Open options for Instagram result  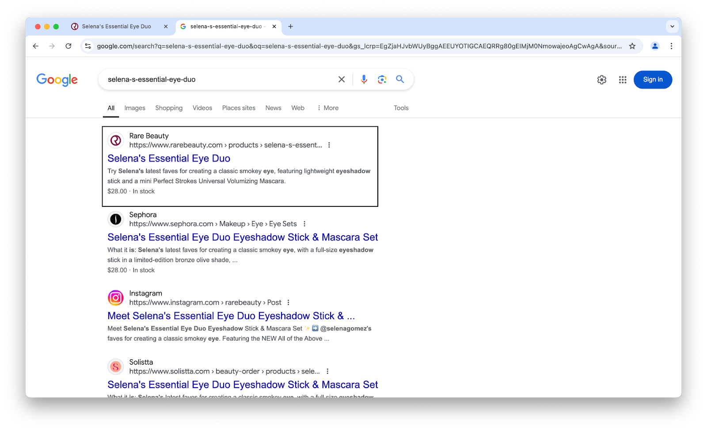[x=289, y=302]
